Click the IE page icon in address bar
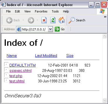Image resolution: width=108 pixels, height=104 pixels. click(x=19, y=29)
